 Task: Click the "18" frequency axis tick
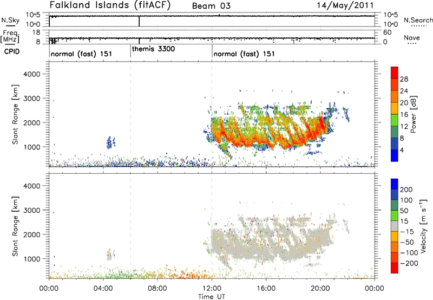[36, 32]
